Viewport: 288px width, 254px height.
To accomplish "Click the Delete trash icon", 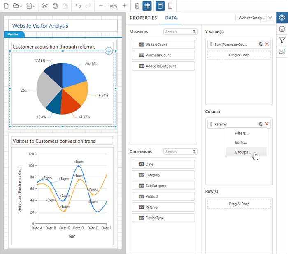I will [x=137, y=6].
